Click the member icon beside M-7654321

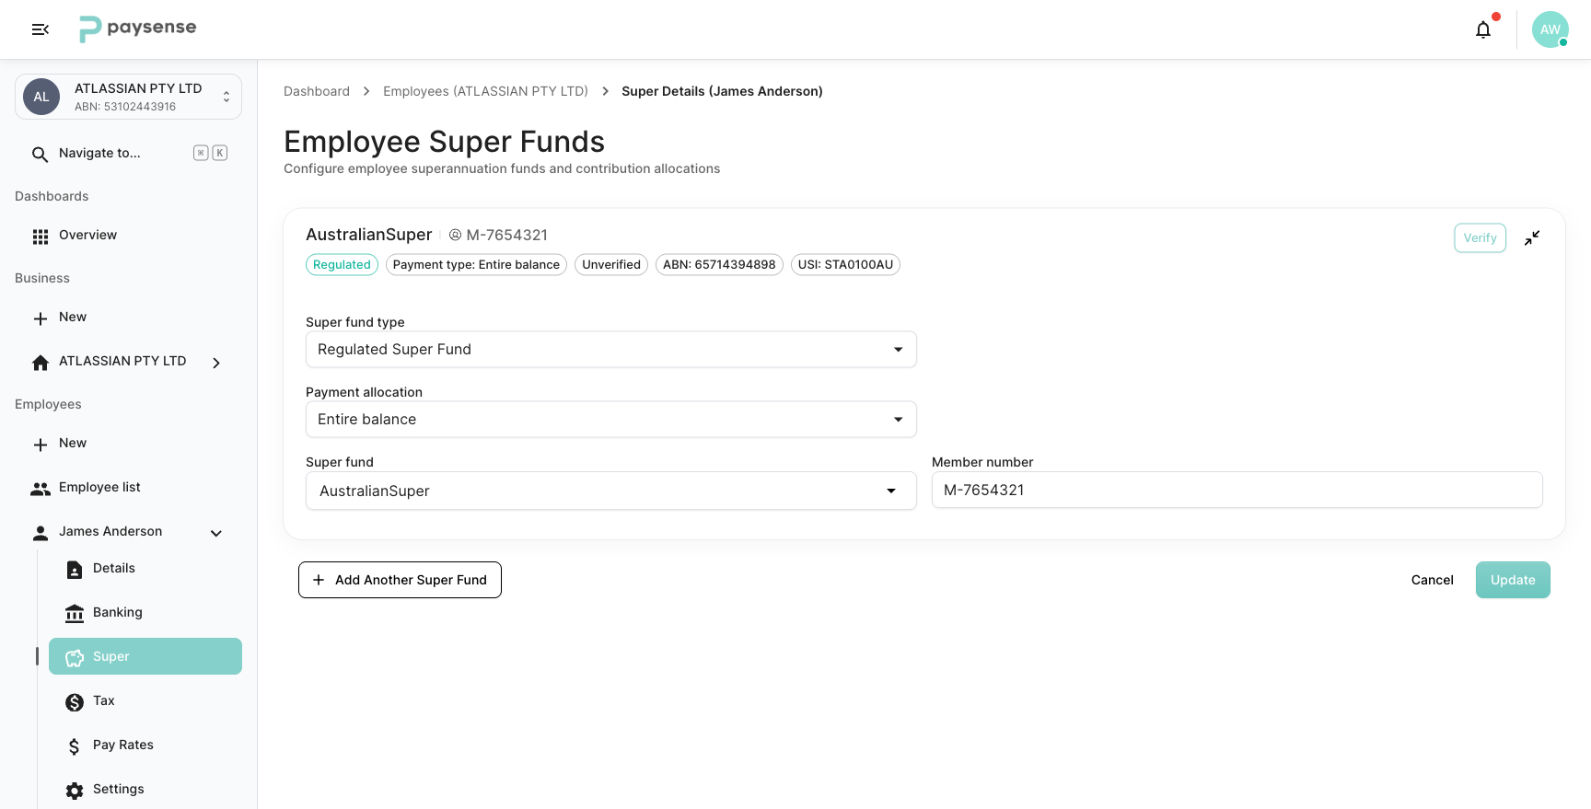(455, 235)
